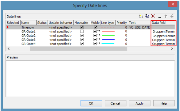Click the Cancel button
The height and width of the screenshot is (111, 180).
[x=115, y=103]
